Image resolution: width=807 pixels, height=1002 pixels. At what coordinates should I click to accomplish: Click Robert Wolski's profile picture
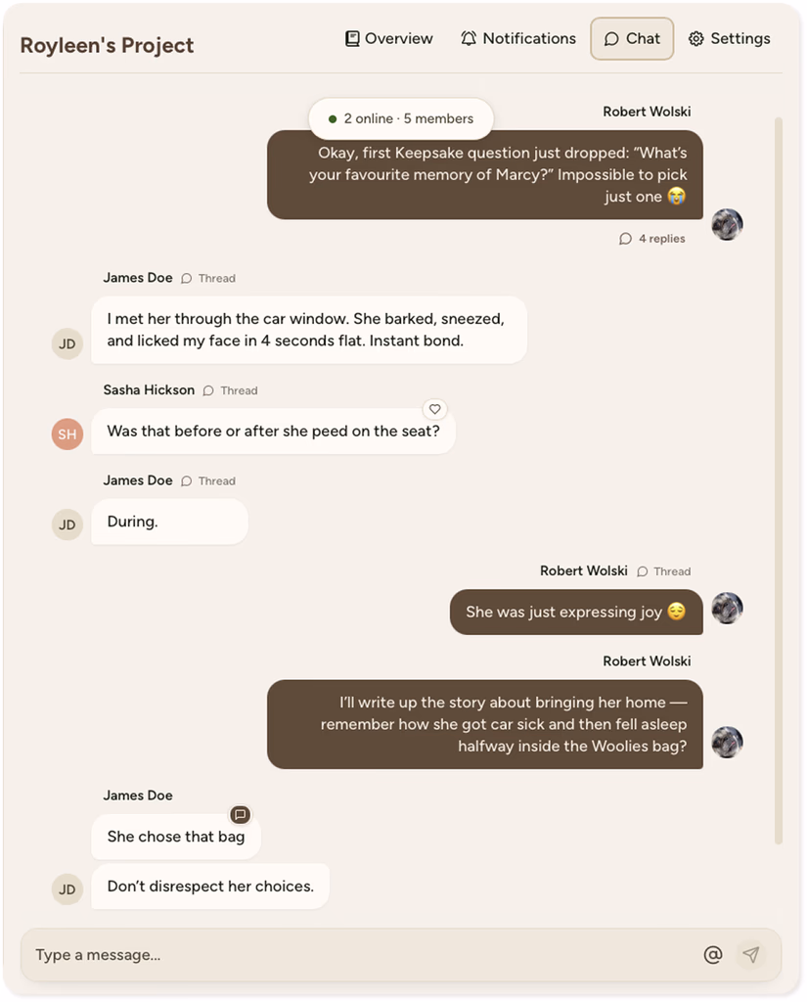[727, 224]
